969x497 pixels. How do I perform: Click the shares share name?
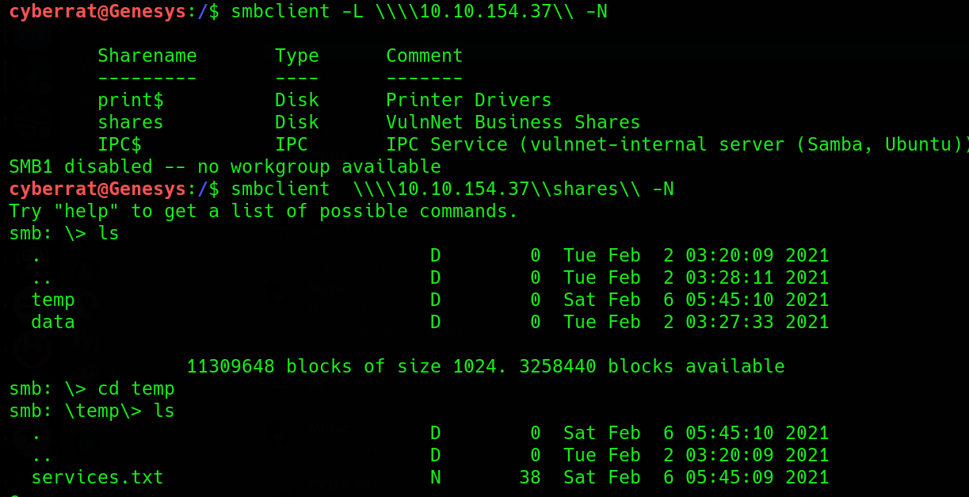(131, 123)
